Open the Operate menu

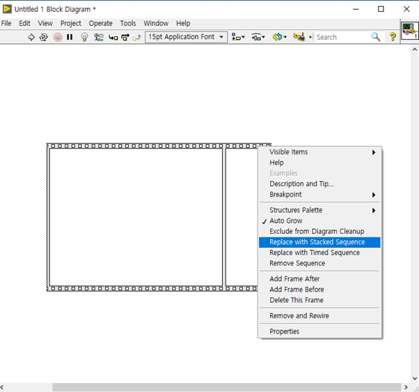(x=100, y=24)
